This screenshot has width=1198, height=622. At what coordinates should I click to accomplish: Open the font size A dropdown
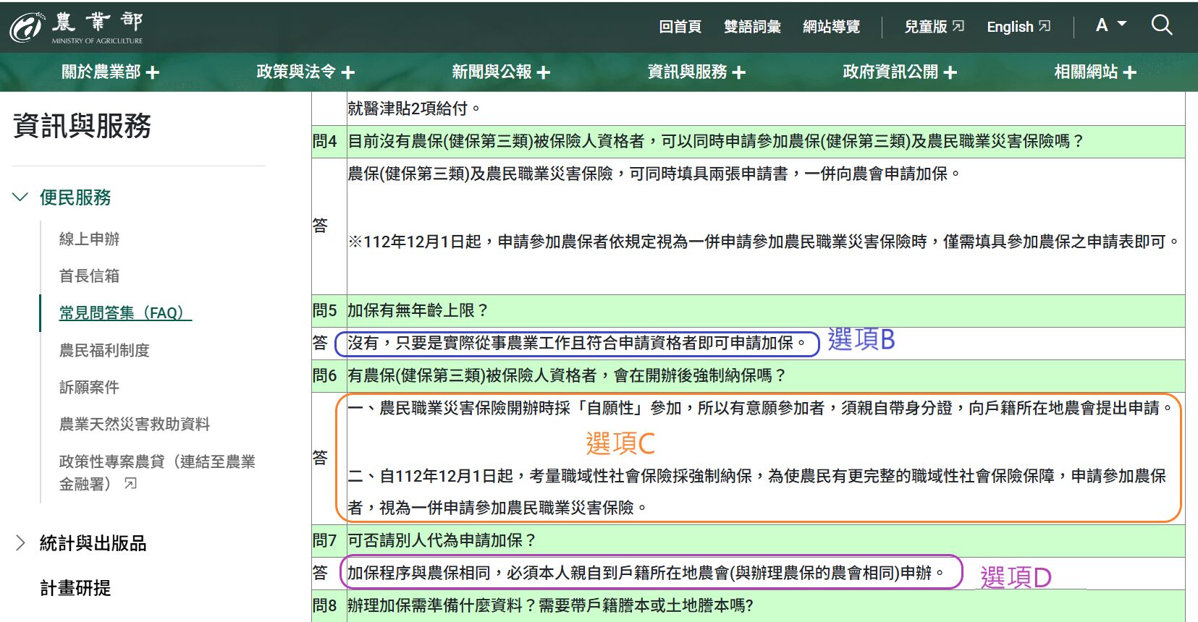(1110, 25)
